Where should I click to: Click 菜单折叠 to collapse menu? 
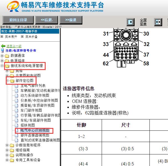coord(32,37)
